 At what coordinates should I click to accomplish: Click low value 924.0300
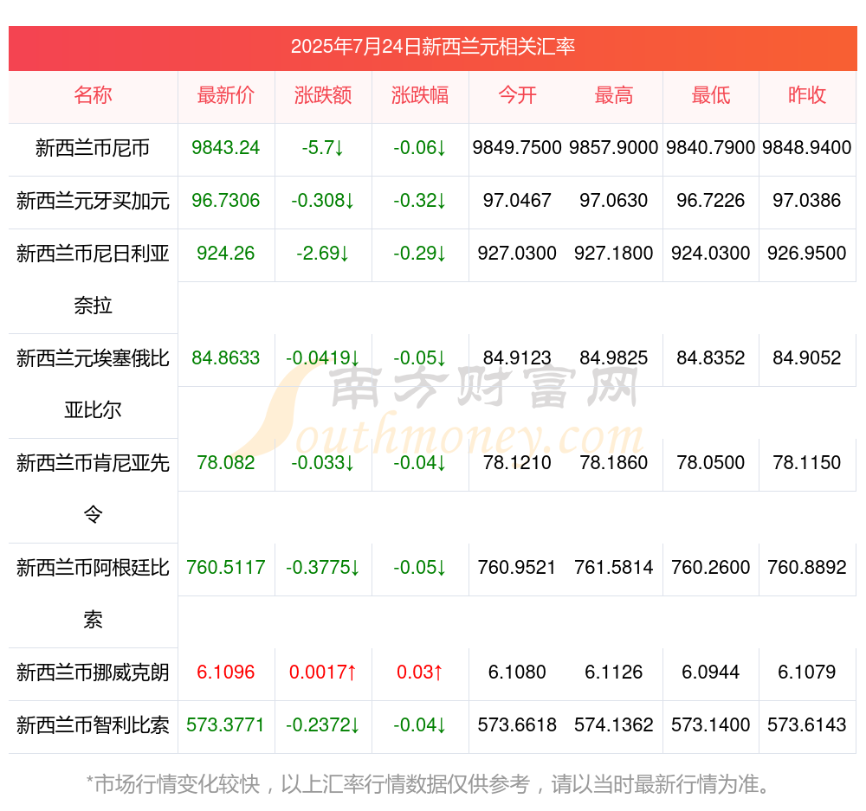click(x=711, y=254)
